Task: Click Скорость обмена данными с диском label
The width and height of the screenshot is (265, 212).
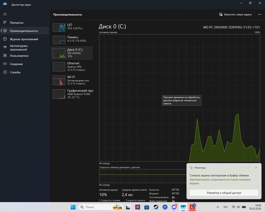Action: click(120, 167)
